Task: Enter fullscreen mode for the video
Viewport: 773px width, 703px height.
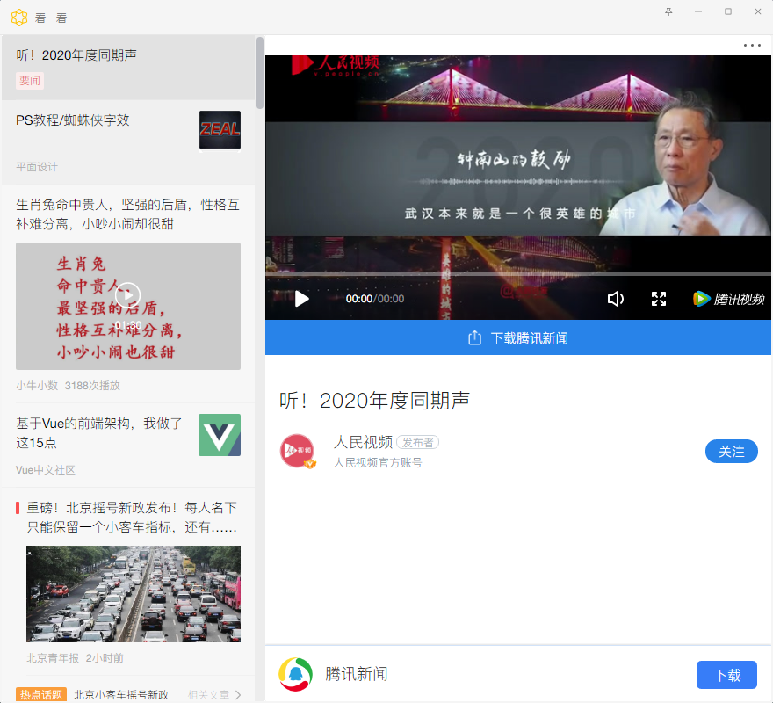Action: pos(659,299)
